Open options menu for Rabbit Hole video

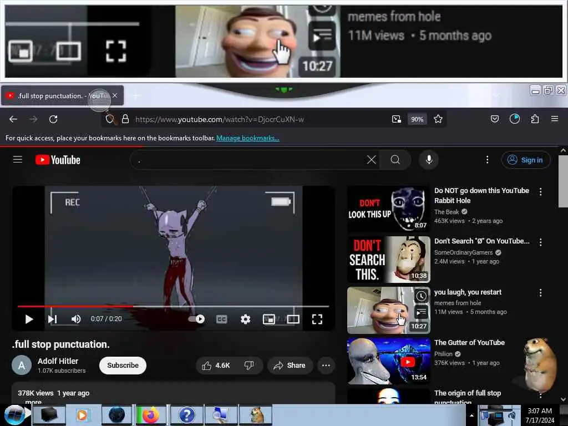point(540,191)
